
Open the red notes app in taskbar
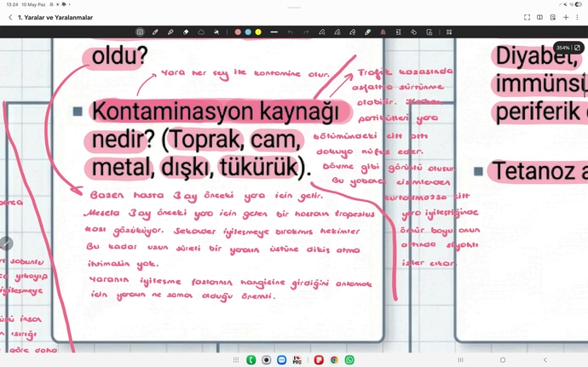319,360
